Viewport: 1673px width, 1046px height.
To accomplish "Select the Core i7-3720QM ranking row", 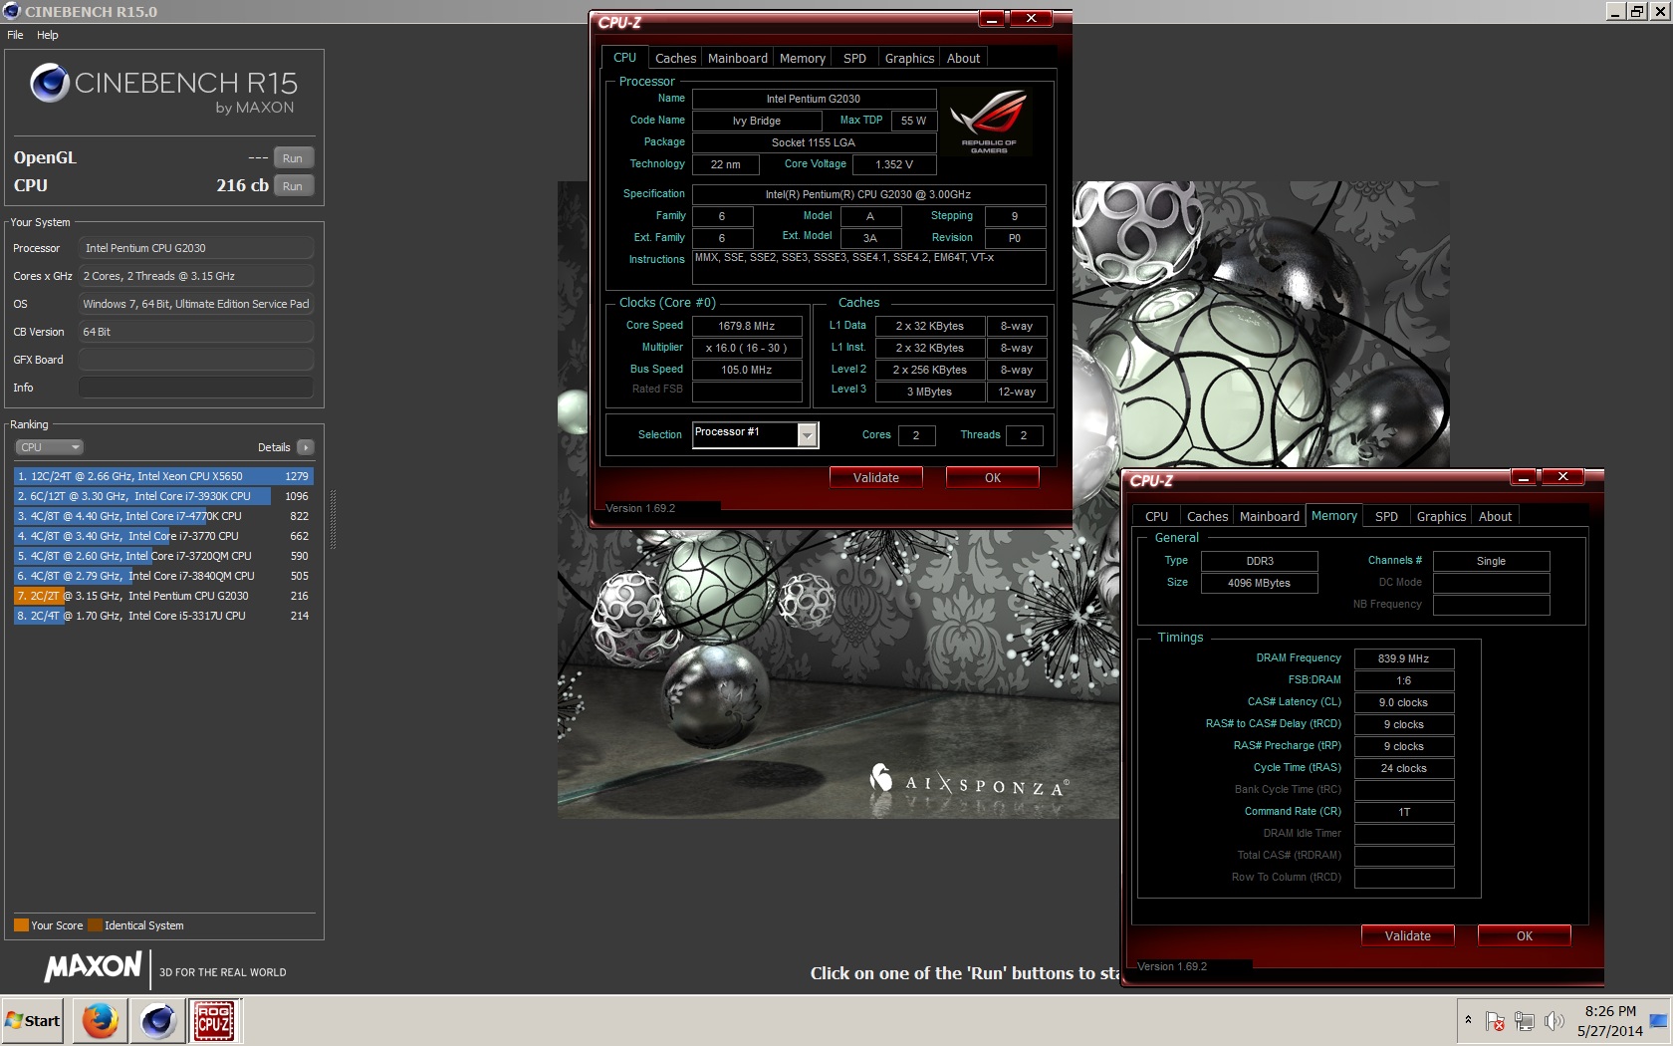I will click(163, 556).
